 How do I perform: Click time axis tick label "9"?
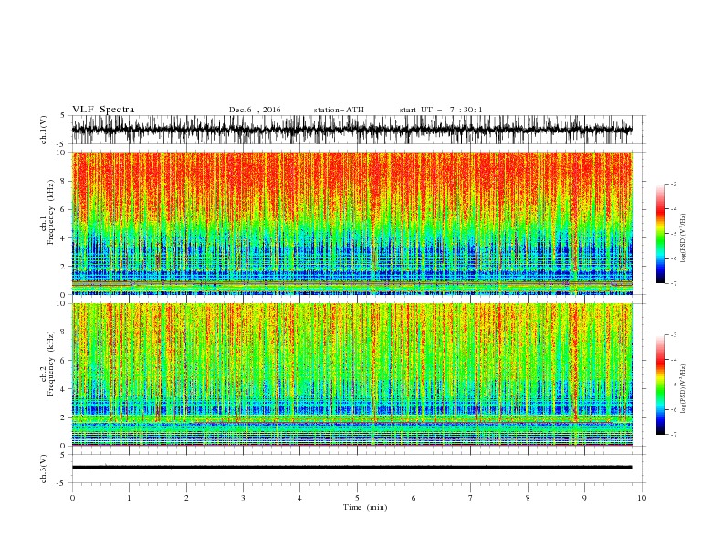pos(584,498)
